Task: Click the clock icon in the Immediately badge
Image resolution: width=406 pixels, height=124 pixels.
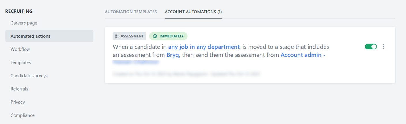Action: click(x=155, y=36)
